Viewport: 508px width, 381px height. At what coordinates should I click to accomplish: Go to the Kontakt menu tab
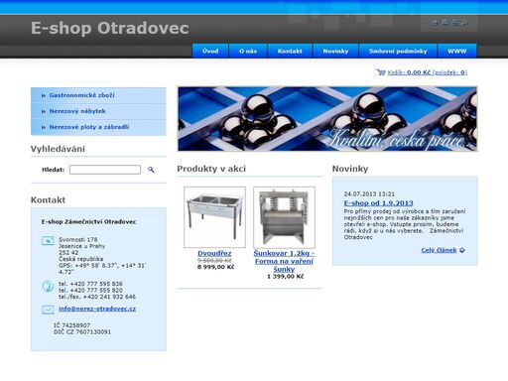tap(290, 51)
